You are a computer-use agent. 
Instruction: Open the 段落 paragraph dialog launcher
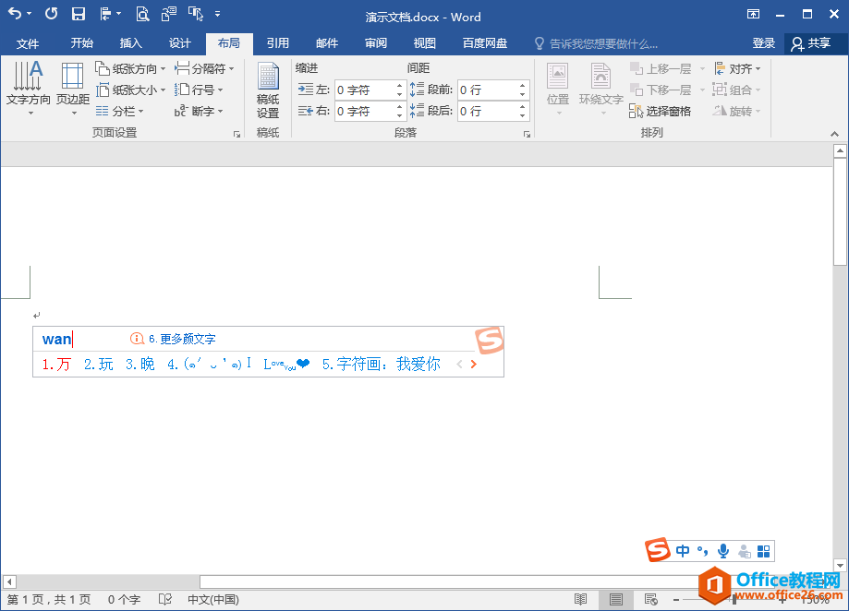click(x=527, y=134)
